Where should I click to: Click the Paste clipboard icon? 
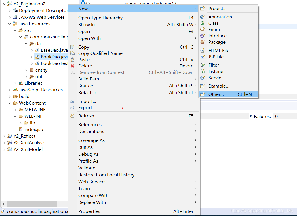coord(72,60)
